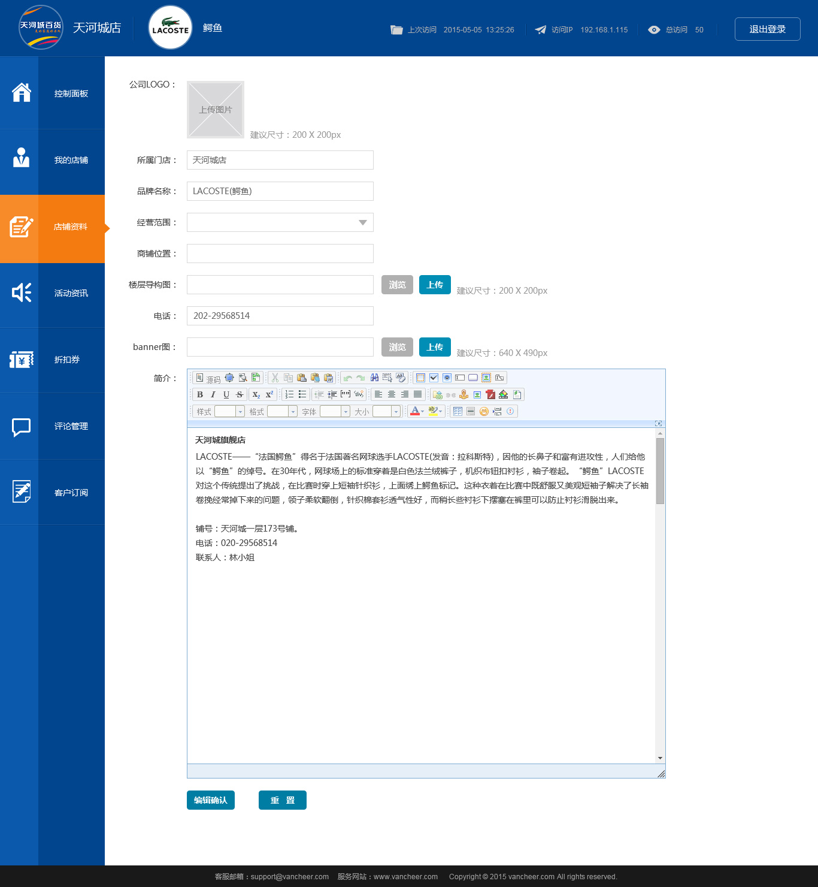Open the text color picker

417,411
